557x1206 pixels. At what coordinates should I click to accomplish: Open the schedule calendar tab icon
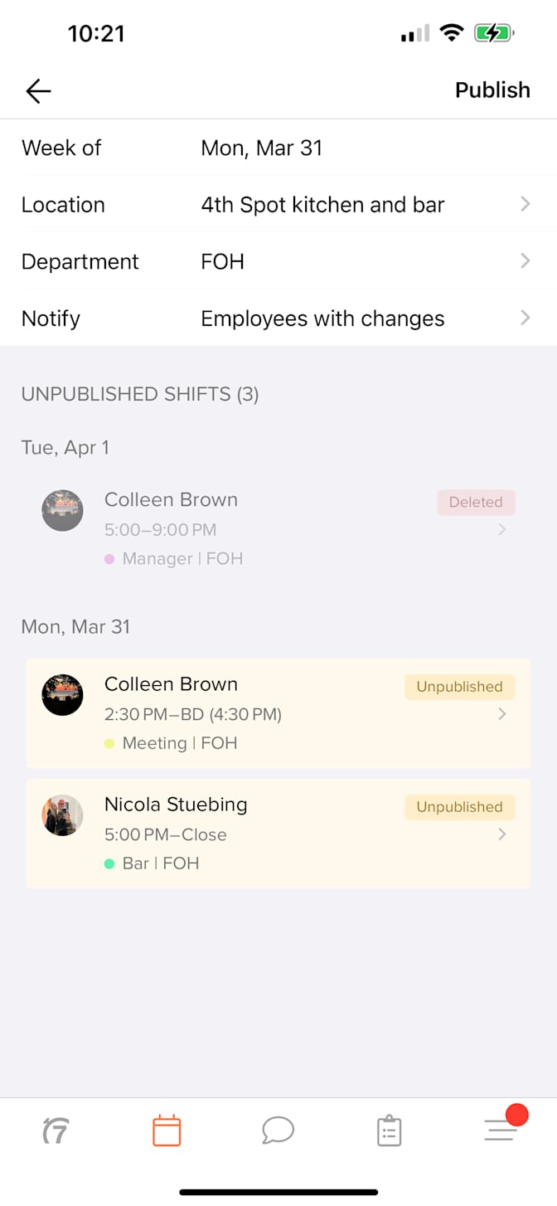(x=167, y=1131)
